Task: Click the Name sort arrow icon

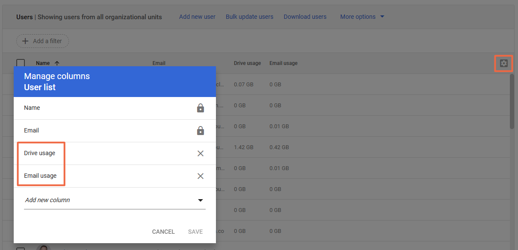Action: (x=57, y=63)
